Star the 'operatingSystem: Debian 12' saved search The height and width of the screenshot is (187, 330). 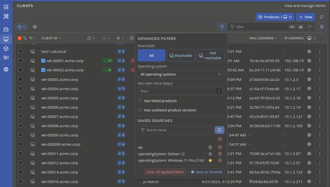[x=210, y=154]
